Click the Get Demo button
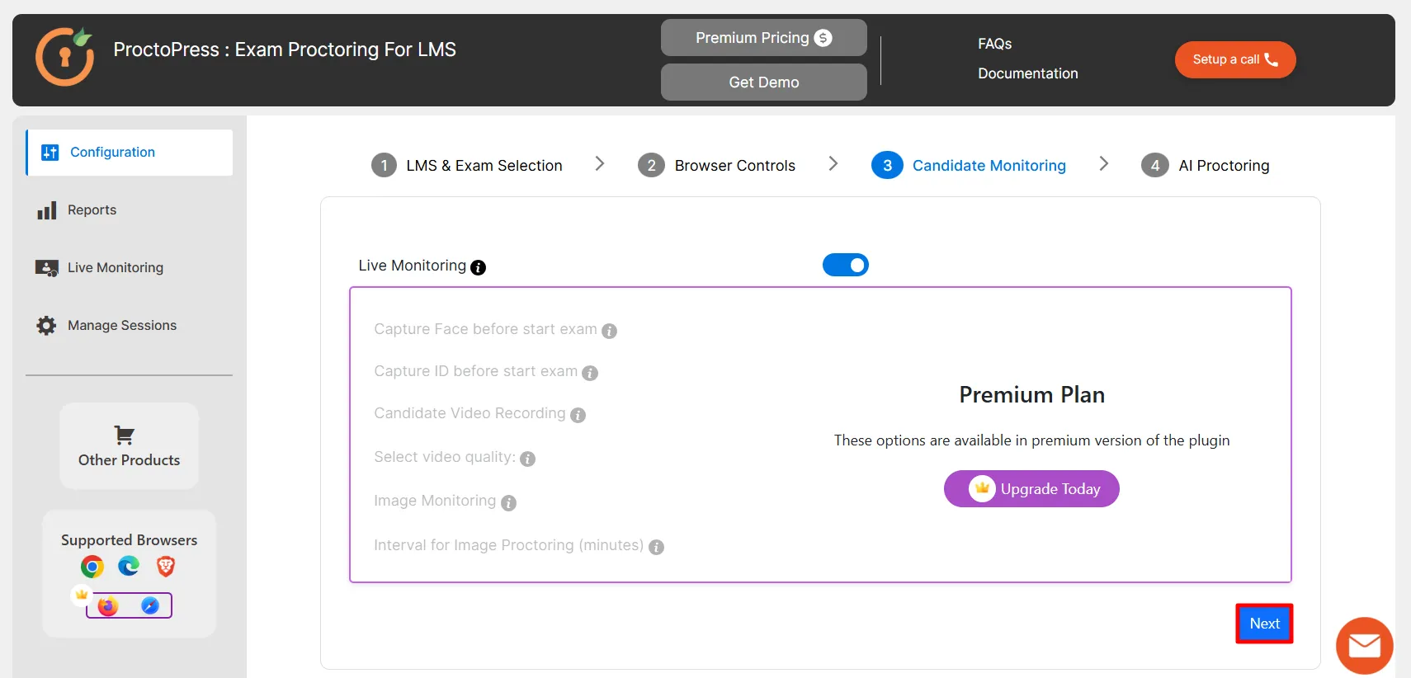Screen dimensions: 1411x678 tap(764, 82)
